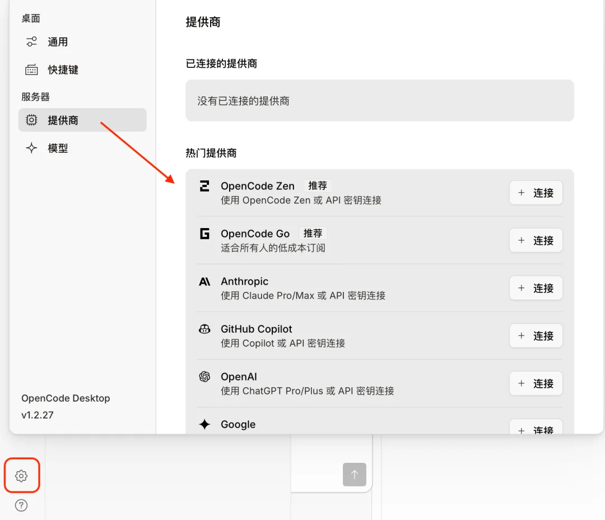Viewport: 605px width, 520px height.
Task: Click the 服务器 sidebar group label
Action: click(35, 97)
